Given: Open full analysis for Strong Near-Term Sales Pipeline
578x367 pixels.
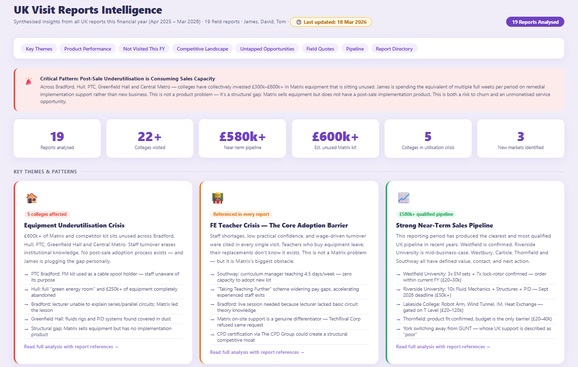Looking at the screenshot, I should (x=443, y=346).
